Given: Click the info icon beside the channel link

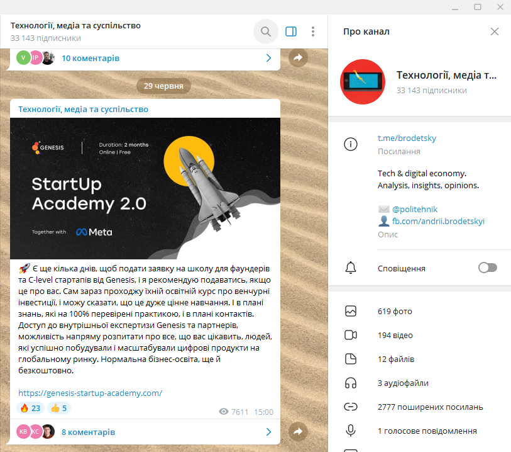Looking at the screenshot, I should coord(351,144).
